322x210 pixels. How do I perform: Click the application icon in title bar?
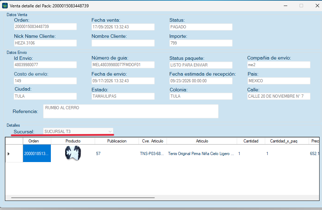coord(5,6)
